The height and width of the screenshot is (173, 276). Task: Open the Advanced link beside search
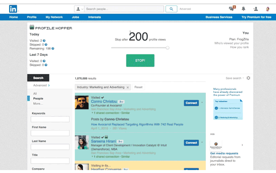[x=185, y=9]
